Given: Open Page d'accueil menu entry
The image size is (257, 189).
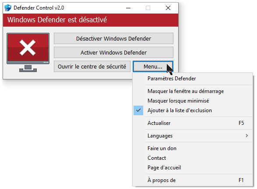Looking at the screenshot, I should tap(193, 168).
